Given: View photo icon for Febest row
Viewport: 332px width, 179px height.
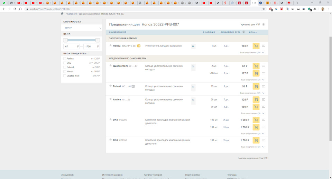Looking at the screenshot, I should tap(193, 87).
